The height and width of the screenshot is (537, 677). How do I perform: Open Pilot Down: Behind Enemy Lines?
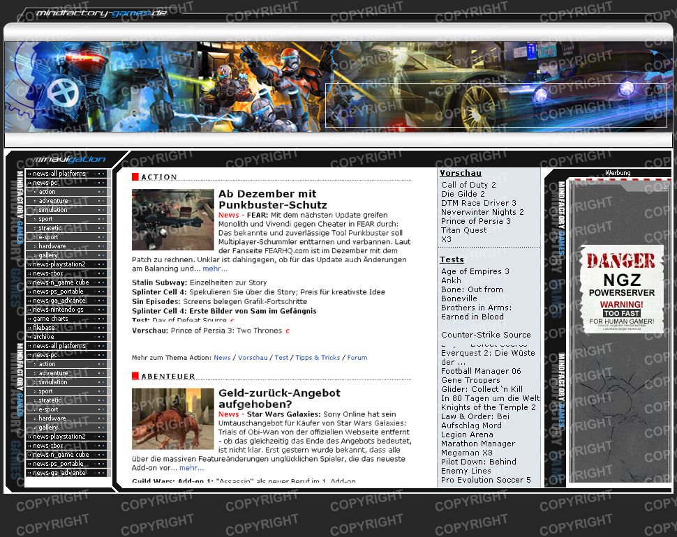pos(478,467)
